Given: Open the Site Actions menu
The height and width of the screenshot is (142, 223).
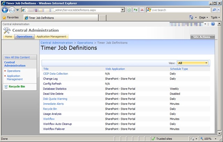Looking at the screenshot, I should (203, 37).
